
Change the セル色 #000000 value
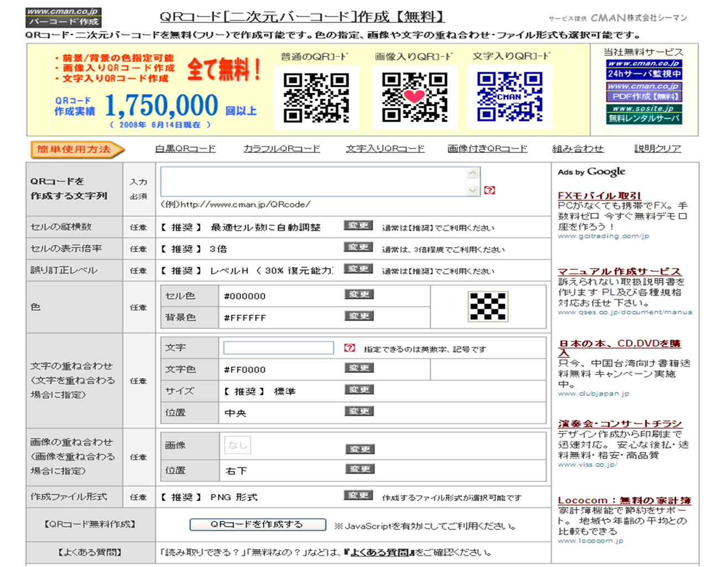pos(358,294)
